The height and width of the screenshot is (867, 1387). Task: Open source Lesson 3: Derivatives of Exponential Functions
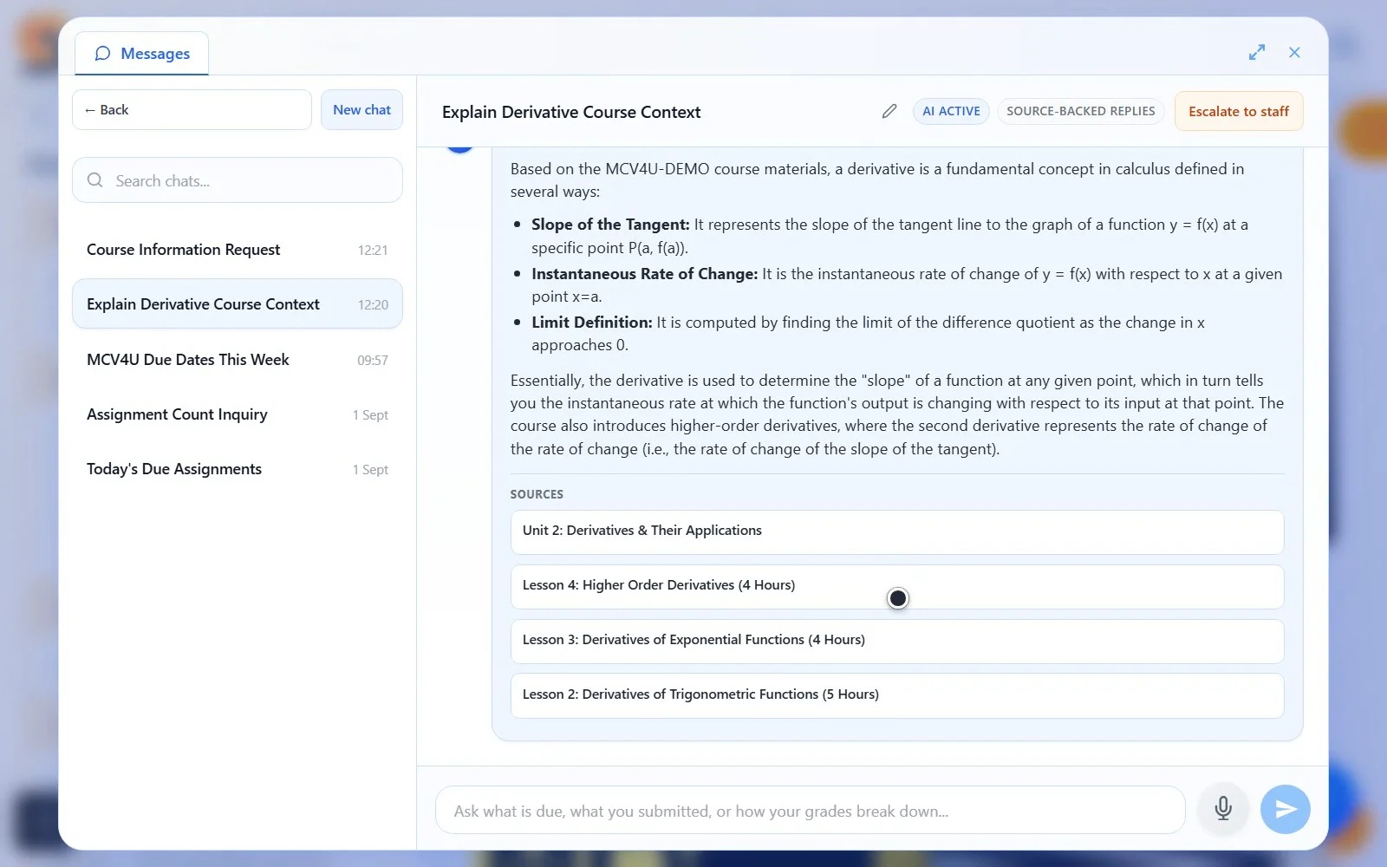click(897, 641)
